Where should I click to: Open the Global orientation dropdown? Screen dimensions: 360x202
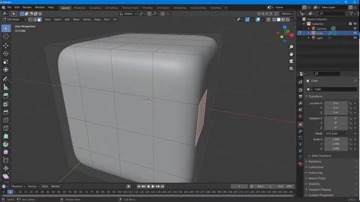click(128, 13)
